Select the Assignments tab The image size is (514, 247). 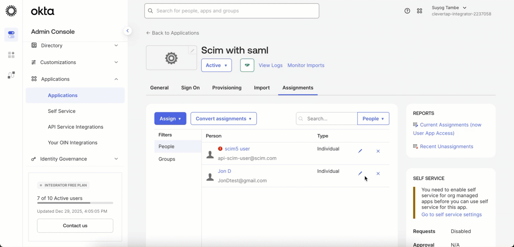[x=298, y=88]
